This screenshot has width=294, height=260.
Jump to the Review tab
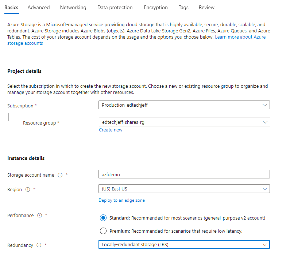pyautogui.click(x=206, y=7)
